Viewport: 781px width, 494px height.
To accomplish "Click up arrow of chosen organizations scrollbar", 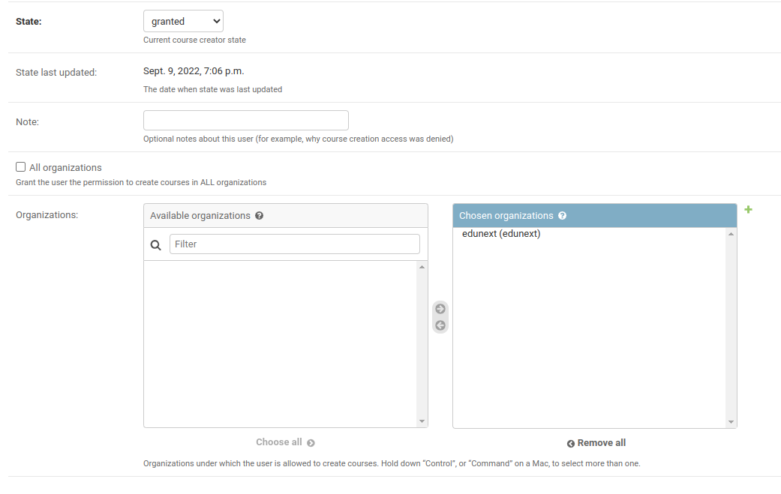I will pyautogui.click(x=731, y=234).
